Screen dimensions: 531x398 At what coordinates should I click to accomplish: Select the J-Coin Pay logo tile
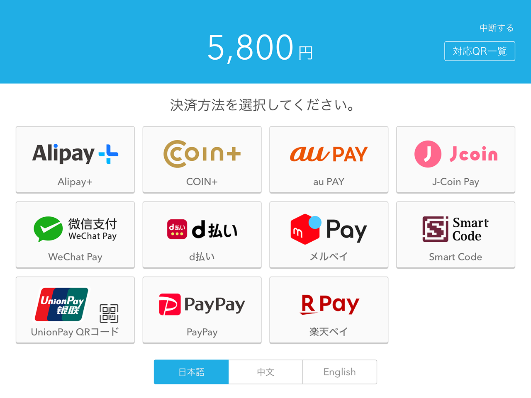pos(455,160)
